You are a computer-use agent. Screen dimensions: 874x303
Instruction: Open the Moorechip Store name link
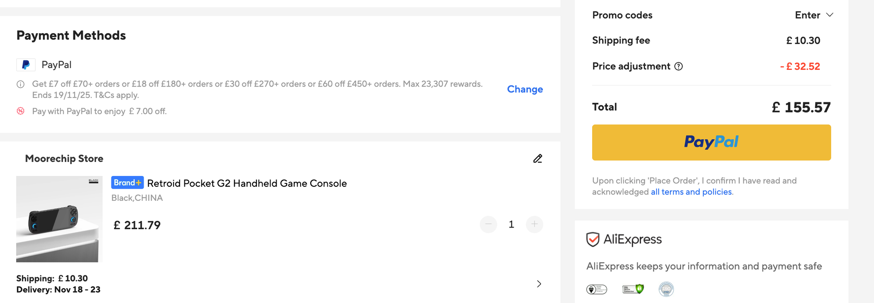[64, 158]
